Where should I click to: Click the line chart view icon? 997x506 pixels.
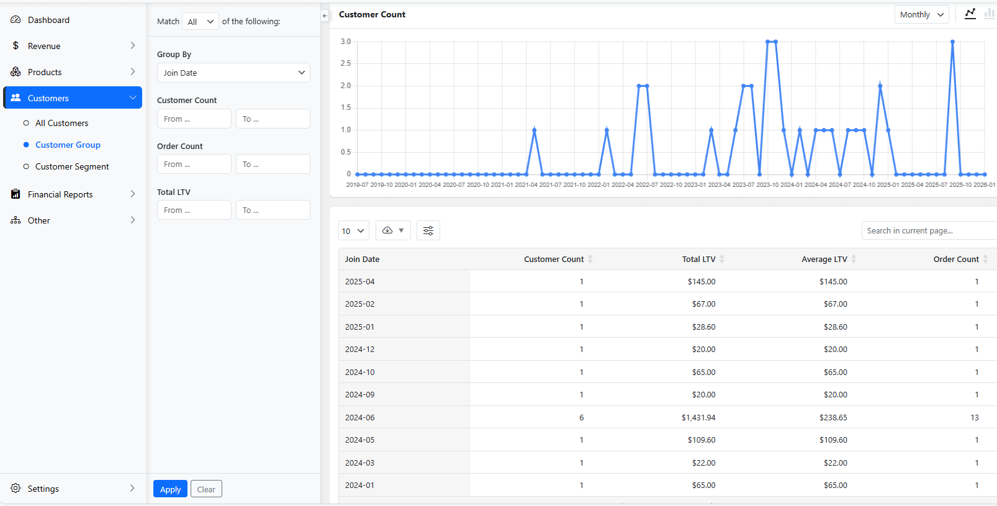pyautogui.click(x=970, y=14)
